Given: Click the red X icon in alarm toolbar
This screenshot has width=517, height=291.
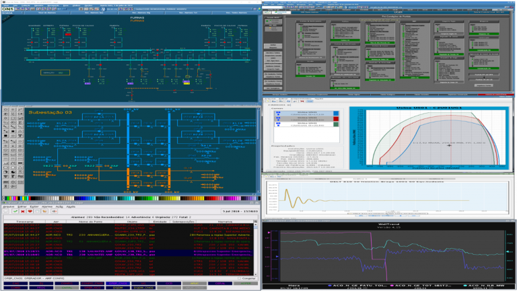Looking at the screenshot, I should point(23,211).
